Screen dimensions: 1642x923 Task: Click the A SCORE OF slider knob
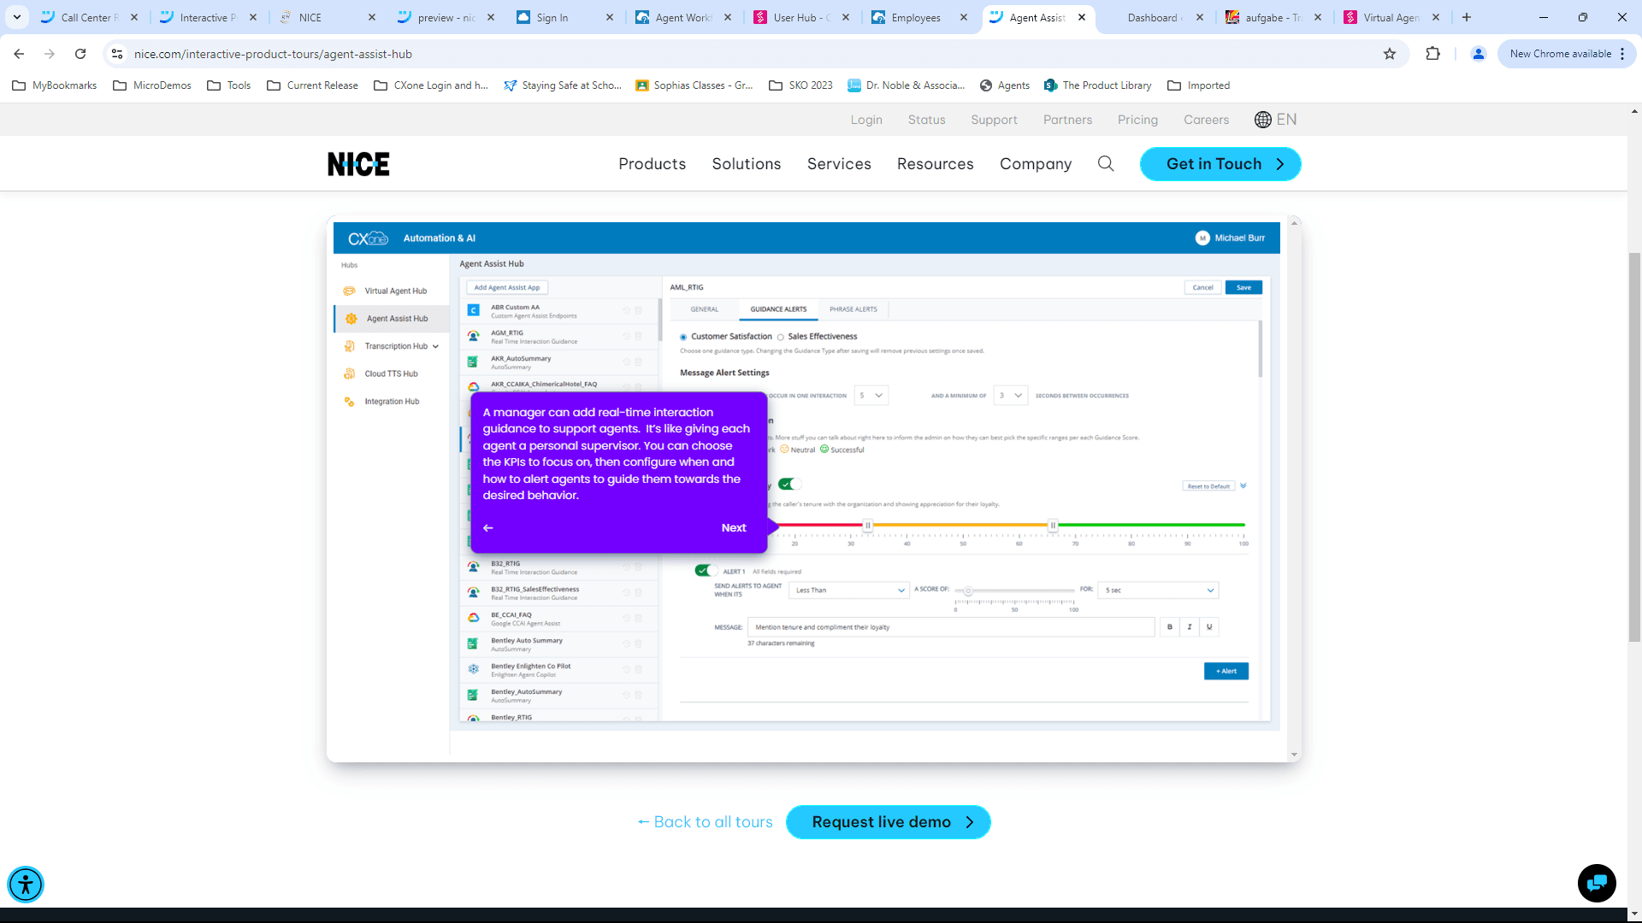[968, 591]
